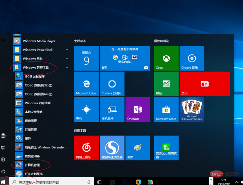Click the 应用工具 group heading
243x185 pixels.
tap(80, 131)
